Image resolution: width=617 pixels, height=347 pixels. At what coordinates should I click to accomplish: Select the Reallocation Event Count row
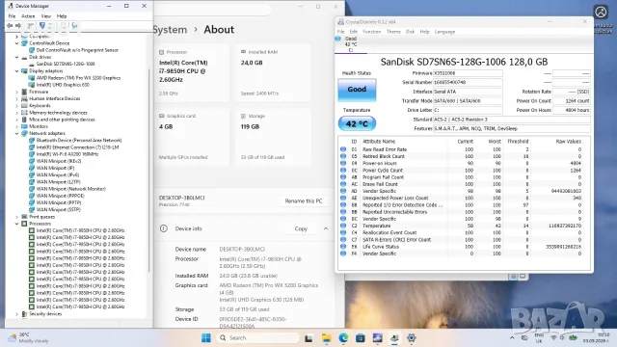pos(465,233)
